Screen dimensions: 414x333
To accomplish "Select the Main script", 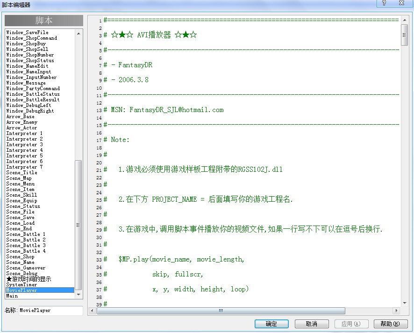I will [x=40, y=296].
